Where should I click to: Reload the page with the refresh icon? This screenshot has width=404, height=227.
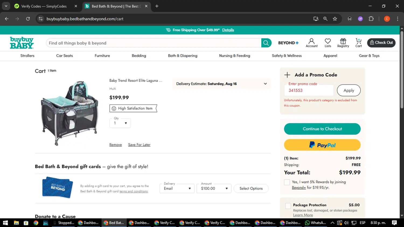[x=28, y=19]
